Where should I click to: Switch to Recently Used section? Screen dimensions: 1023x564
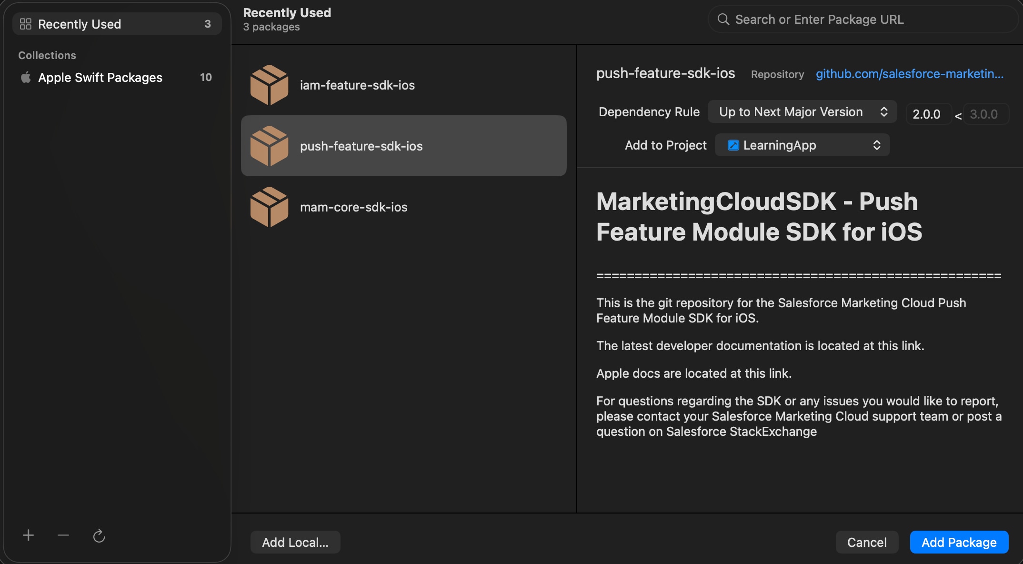point(80,23)
